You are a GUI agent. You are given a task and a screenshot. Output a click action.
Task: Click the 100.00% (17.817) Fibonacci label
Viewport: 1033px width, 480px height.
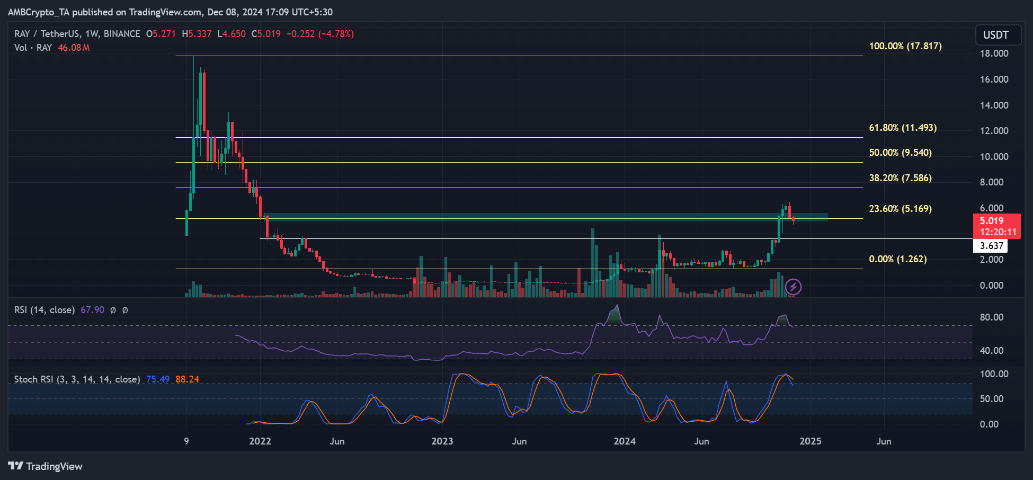click(x=905, y=46)
